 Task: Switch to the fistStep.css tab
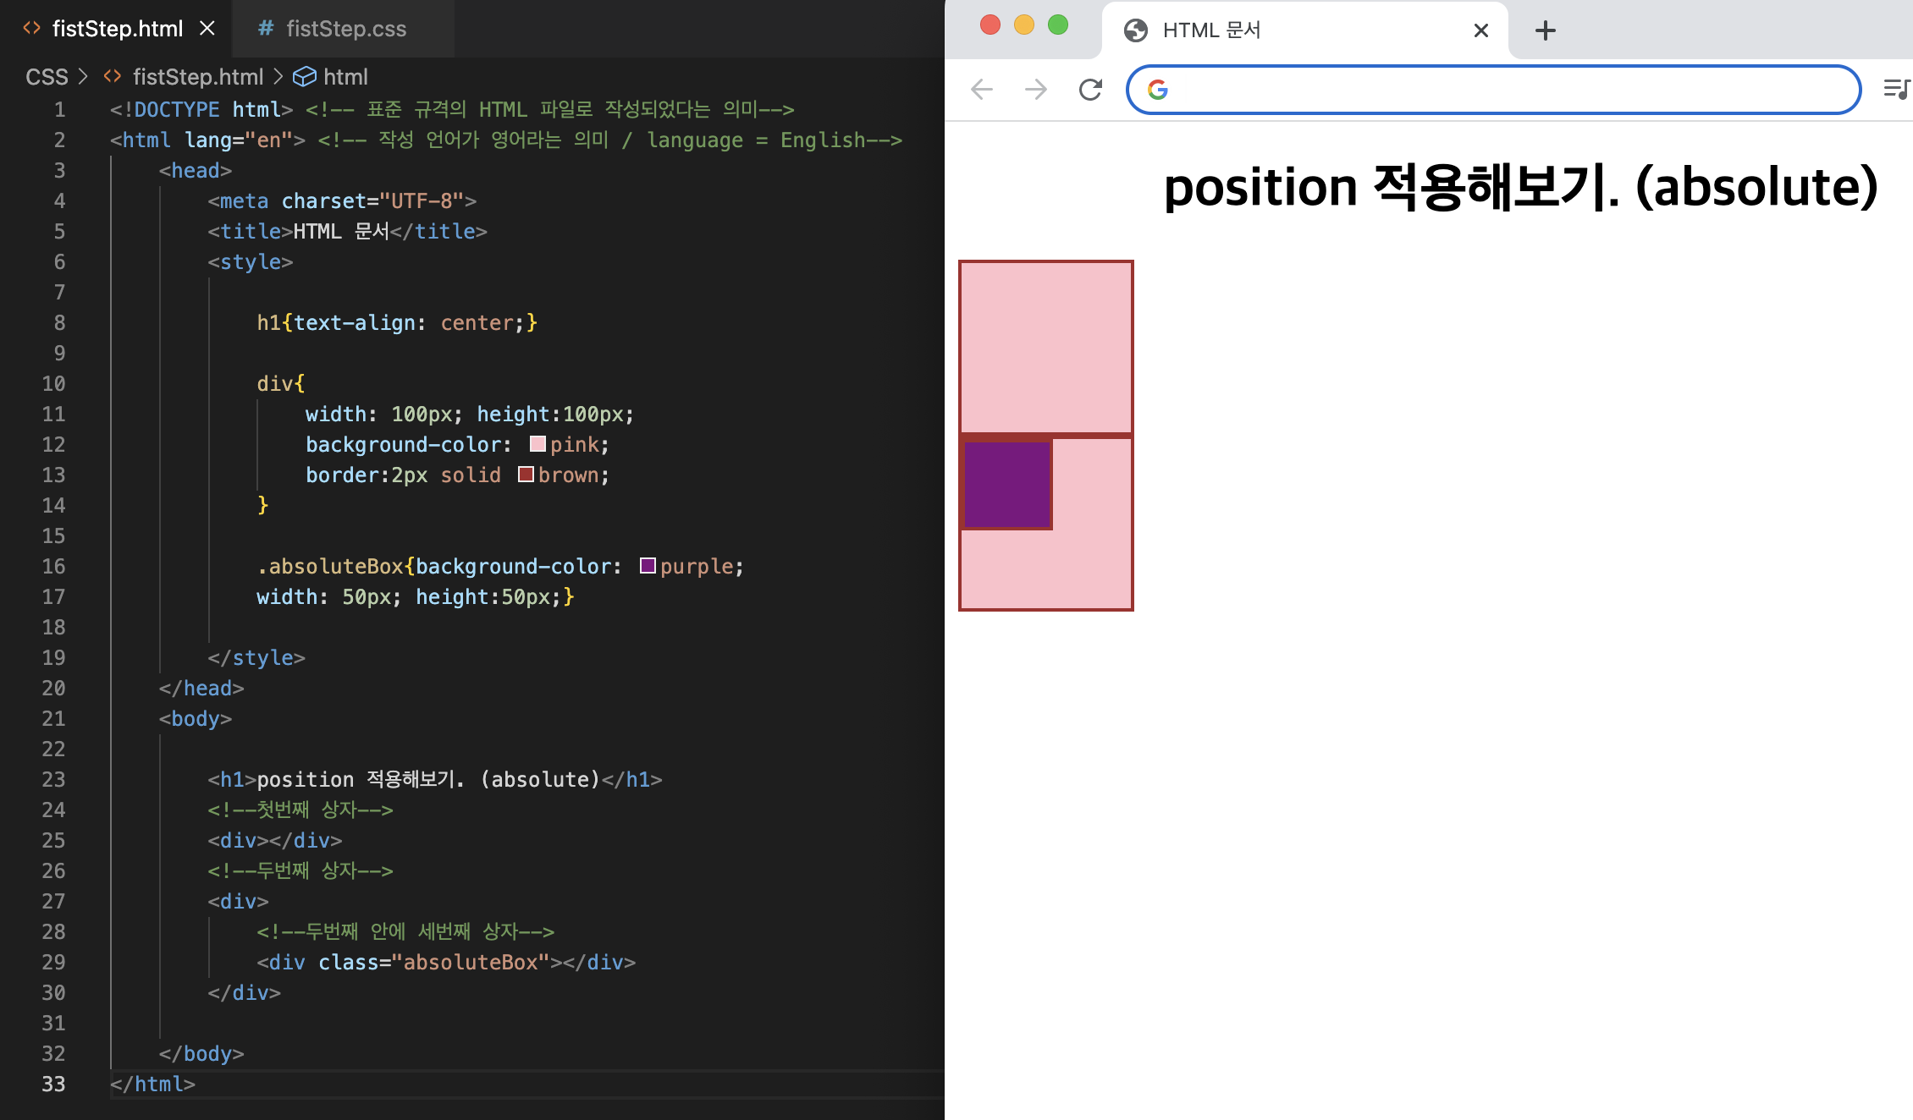click(345, 29)
